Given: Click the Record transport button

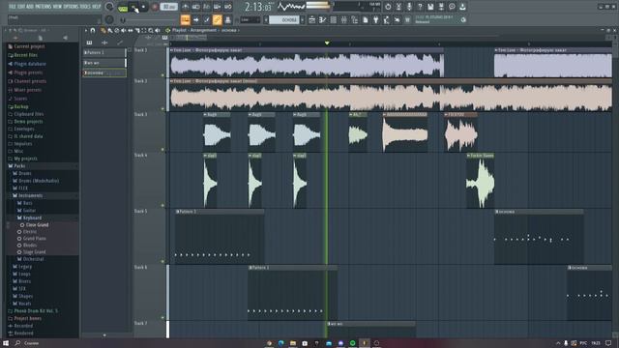Looking at the screenshot, I should [x=155, y=7].
